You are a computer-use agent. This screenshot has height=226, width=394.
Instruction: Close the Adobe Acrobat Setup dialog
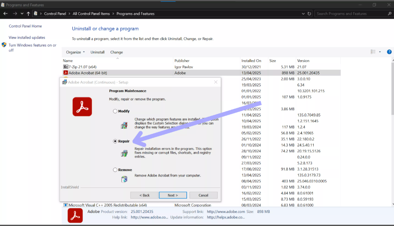216,82
